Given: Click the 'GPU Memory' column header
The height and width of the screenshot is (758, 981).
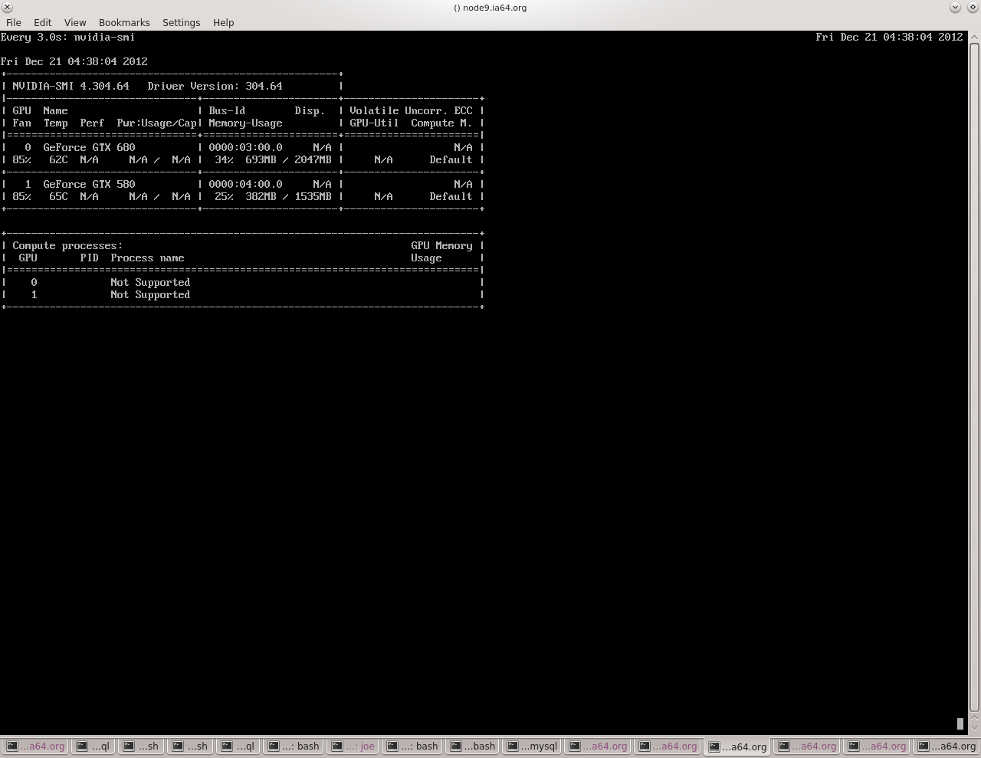Looking at the screenshot, I should (441, 245).
